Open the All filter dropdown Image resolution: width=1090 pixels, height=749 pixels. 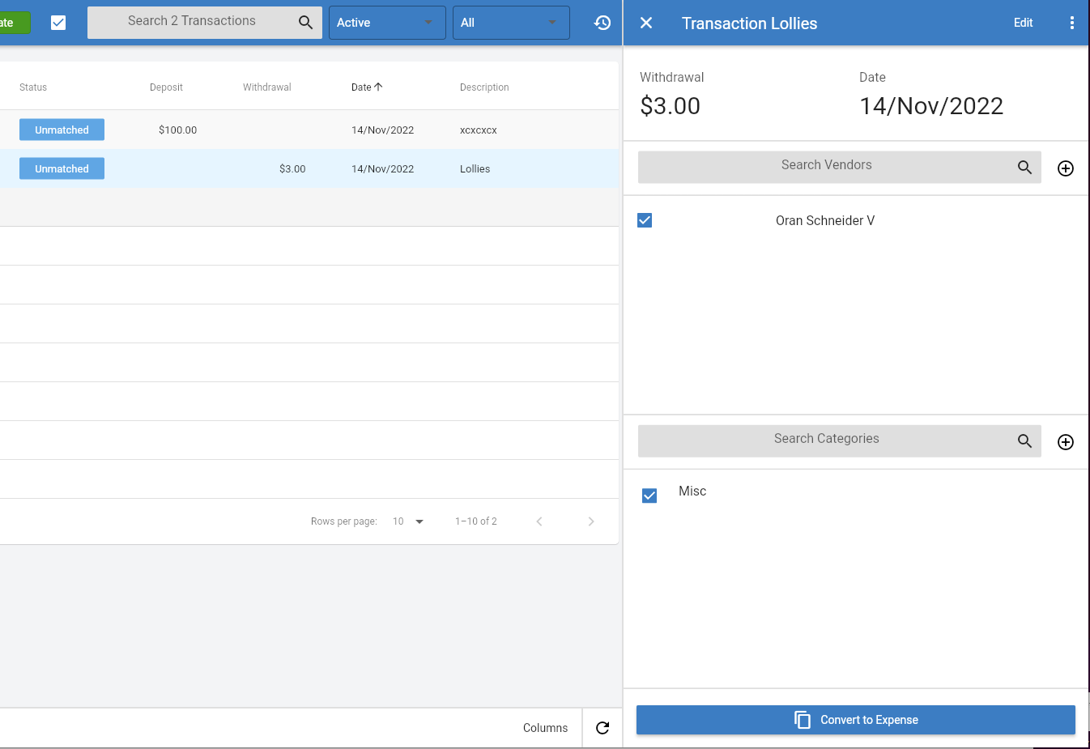[511, 23]
